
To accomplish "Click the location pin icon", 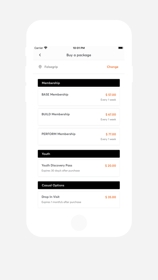I will click(x=40, y=67).
